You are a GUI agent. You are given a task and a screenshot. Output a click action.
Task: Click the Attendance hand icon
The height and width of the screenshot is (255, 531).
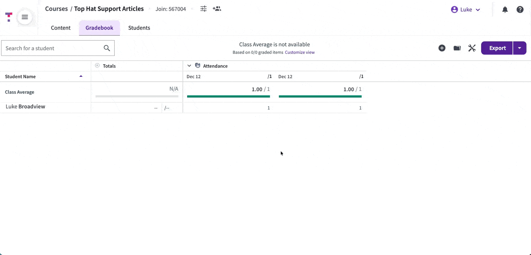198,65
